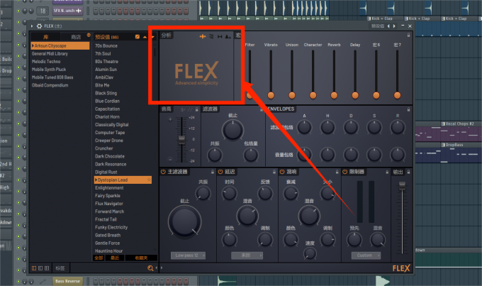
Task: Switch to the 商店 store tab
Action: pyautogui.click(x=76, y=37)
